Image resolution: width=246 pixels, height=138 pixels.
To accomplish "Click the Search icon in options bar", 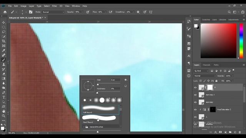I will (229, 12).
